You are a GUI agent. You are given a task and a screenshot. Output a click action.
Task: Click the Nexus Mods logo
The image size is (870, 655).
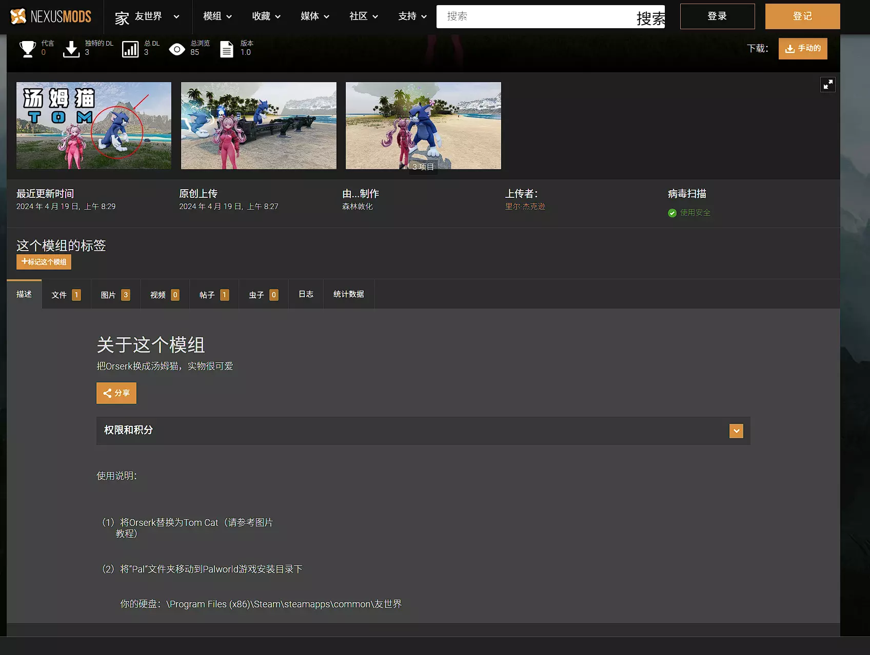(51, 16)
